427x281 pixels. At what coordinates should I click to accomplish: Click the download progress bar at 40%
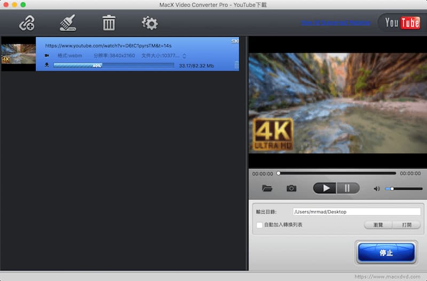(114, 65)
